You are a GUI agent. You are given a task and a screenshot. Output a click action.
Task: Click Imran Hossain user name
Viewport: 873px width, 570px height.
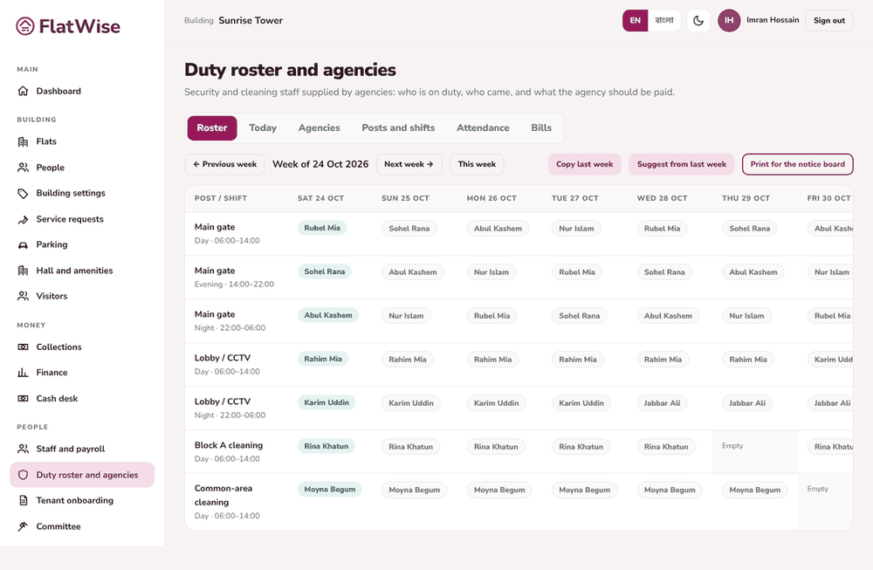point(773,20)
